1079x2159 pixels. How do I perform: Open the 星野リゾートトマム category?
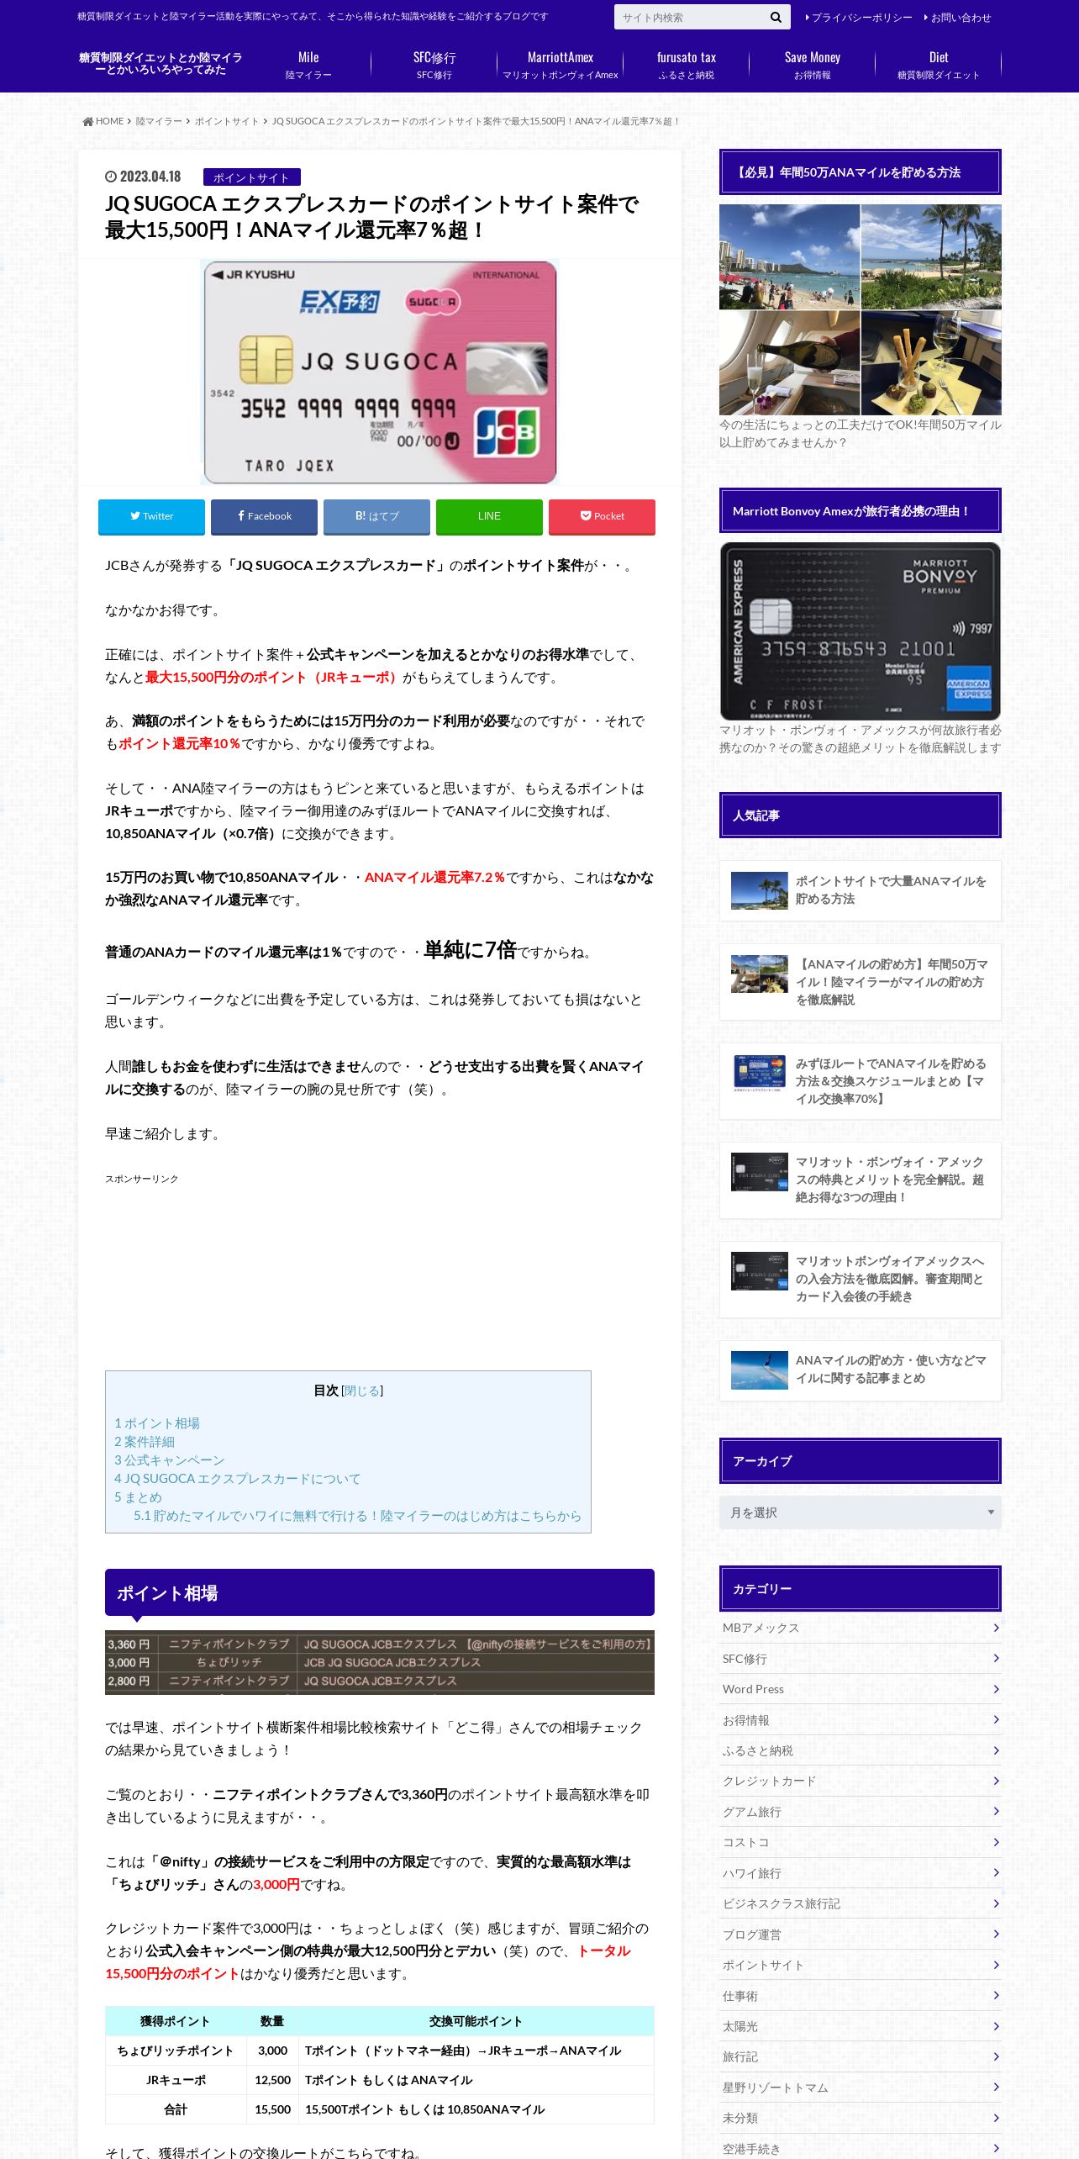coord(860,2088)
